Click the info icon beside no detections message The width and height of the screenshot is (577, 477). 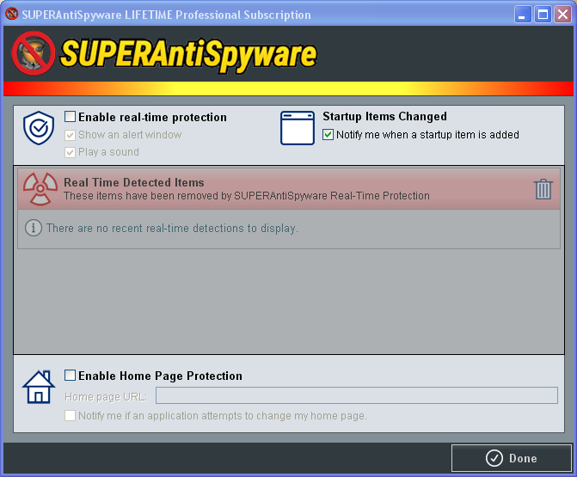pos(34,228)
